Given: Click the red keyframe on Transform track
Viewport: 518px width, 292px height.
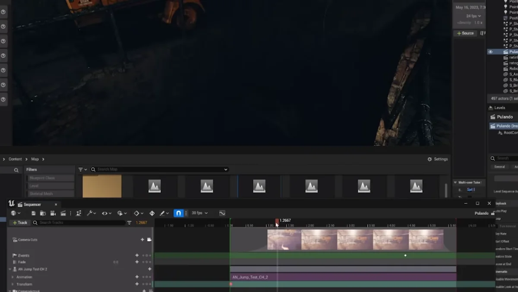Looking at the screenshot, I should 231,284.
